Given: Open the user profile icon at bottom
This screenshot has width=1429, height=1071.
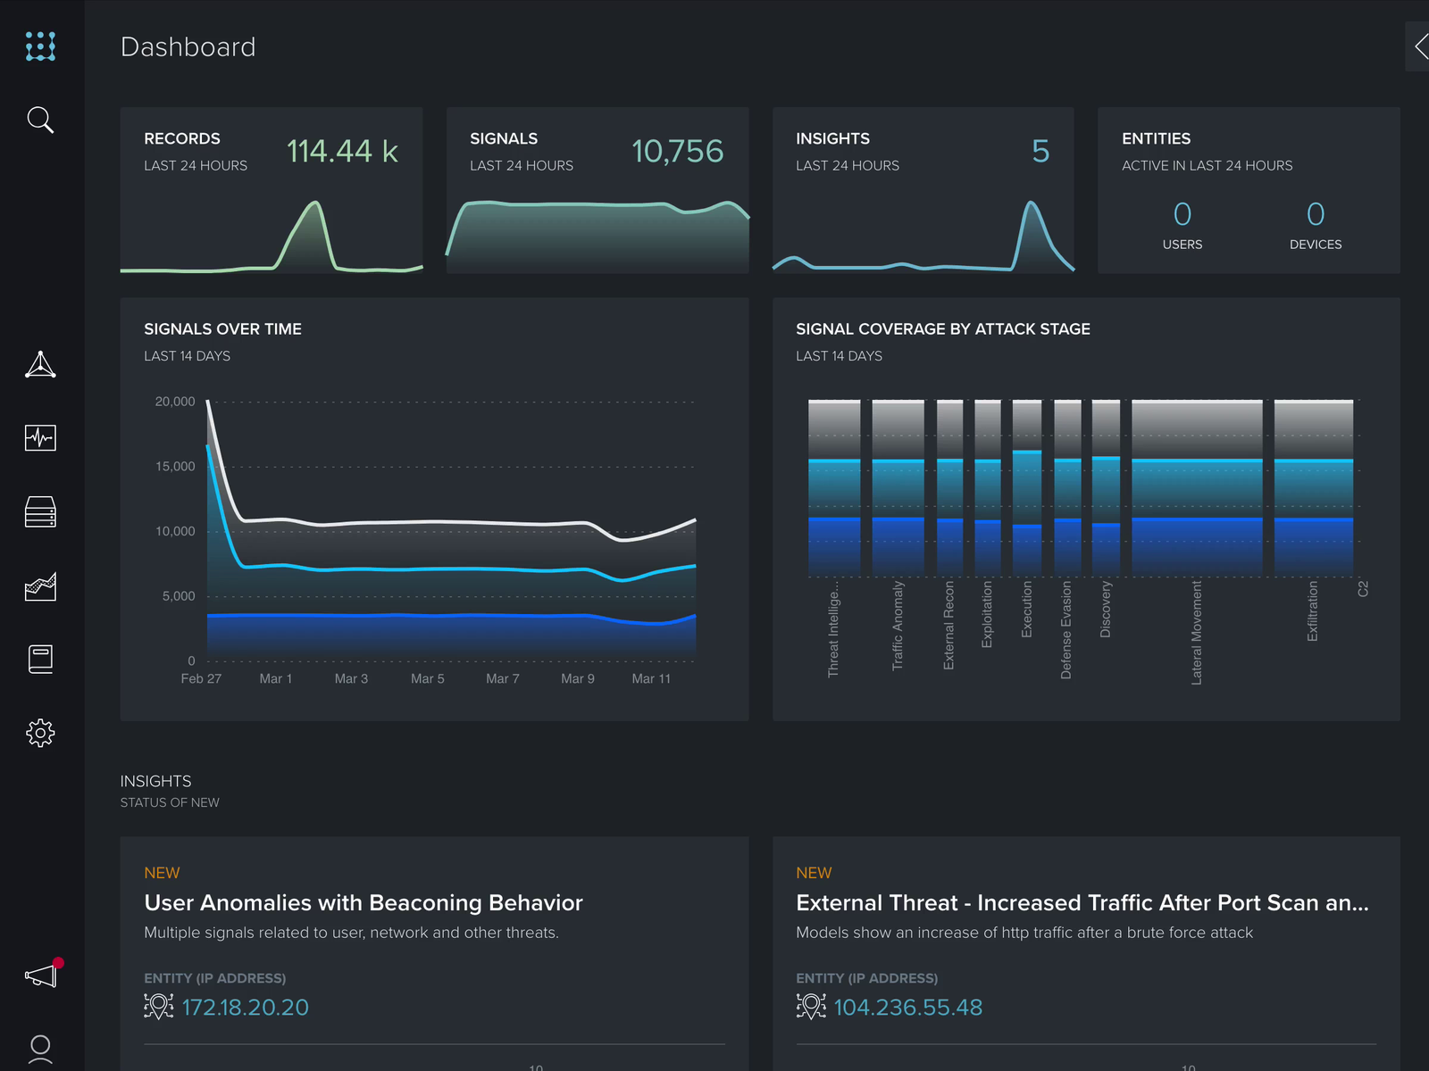Looking at the screenshot, I should [x=40, y=1050].
